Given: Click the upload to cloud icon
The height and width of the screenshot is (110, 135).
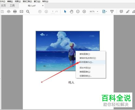Looking at the screenshot, I should (x=9, y=12).
